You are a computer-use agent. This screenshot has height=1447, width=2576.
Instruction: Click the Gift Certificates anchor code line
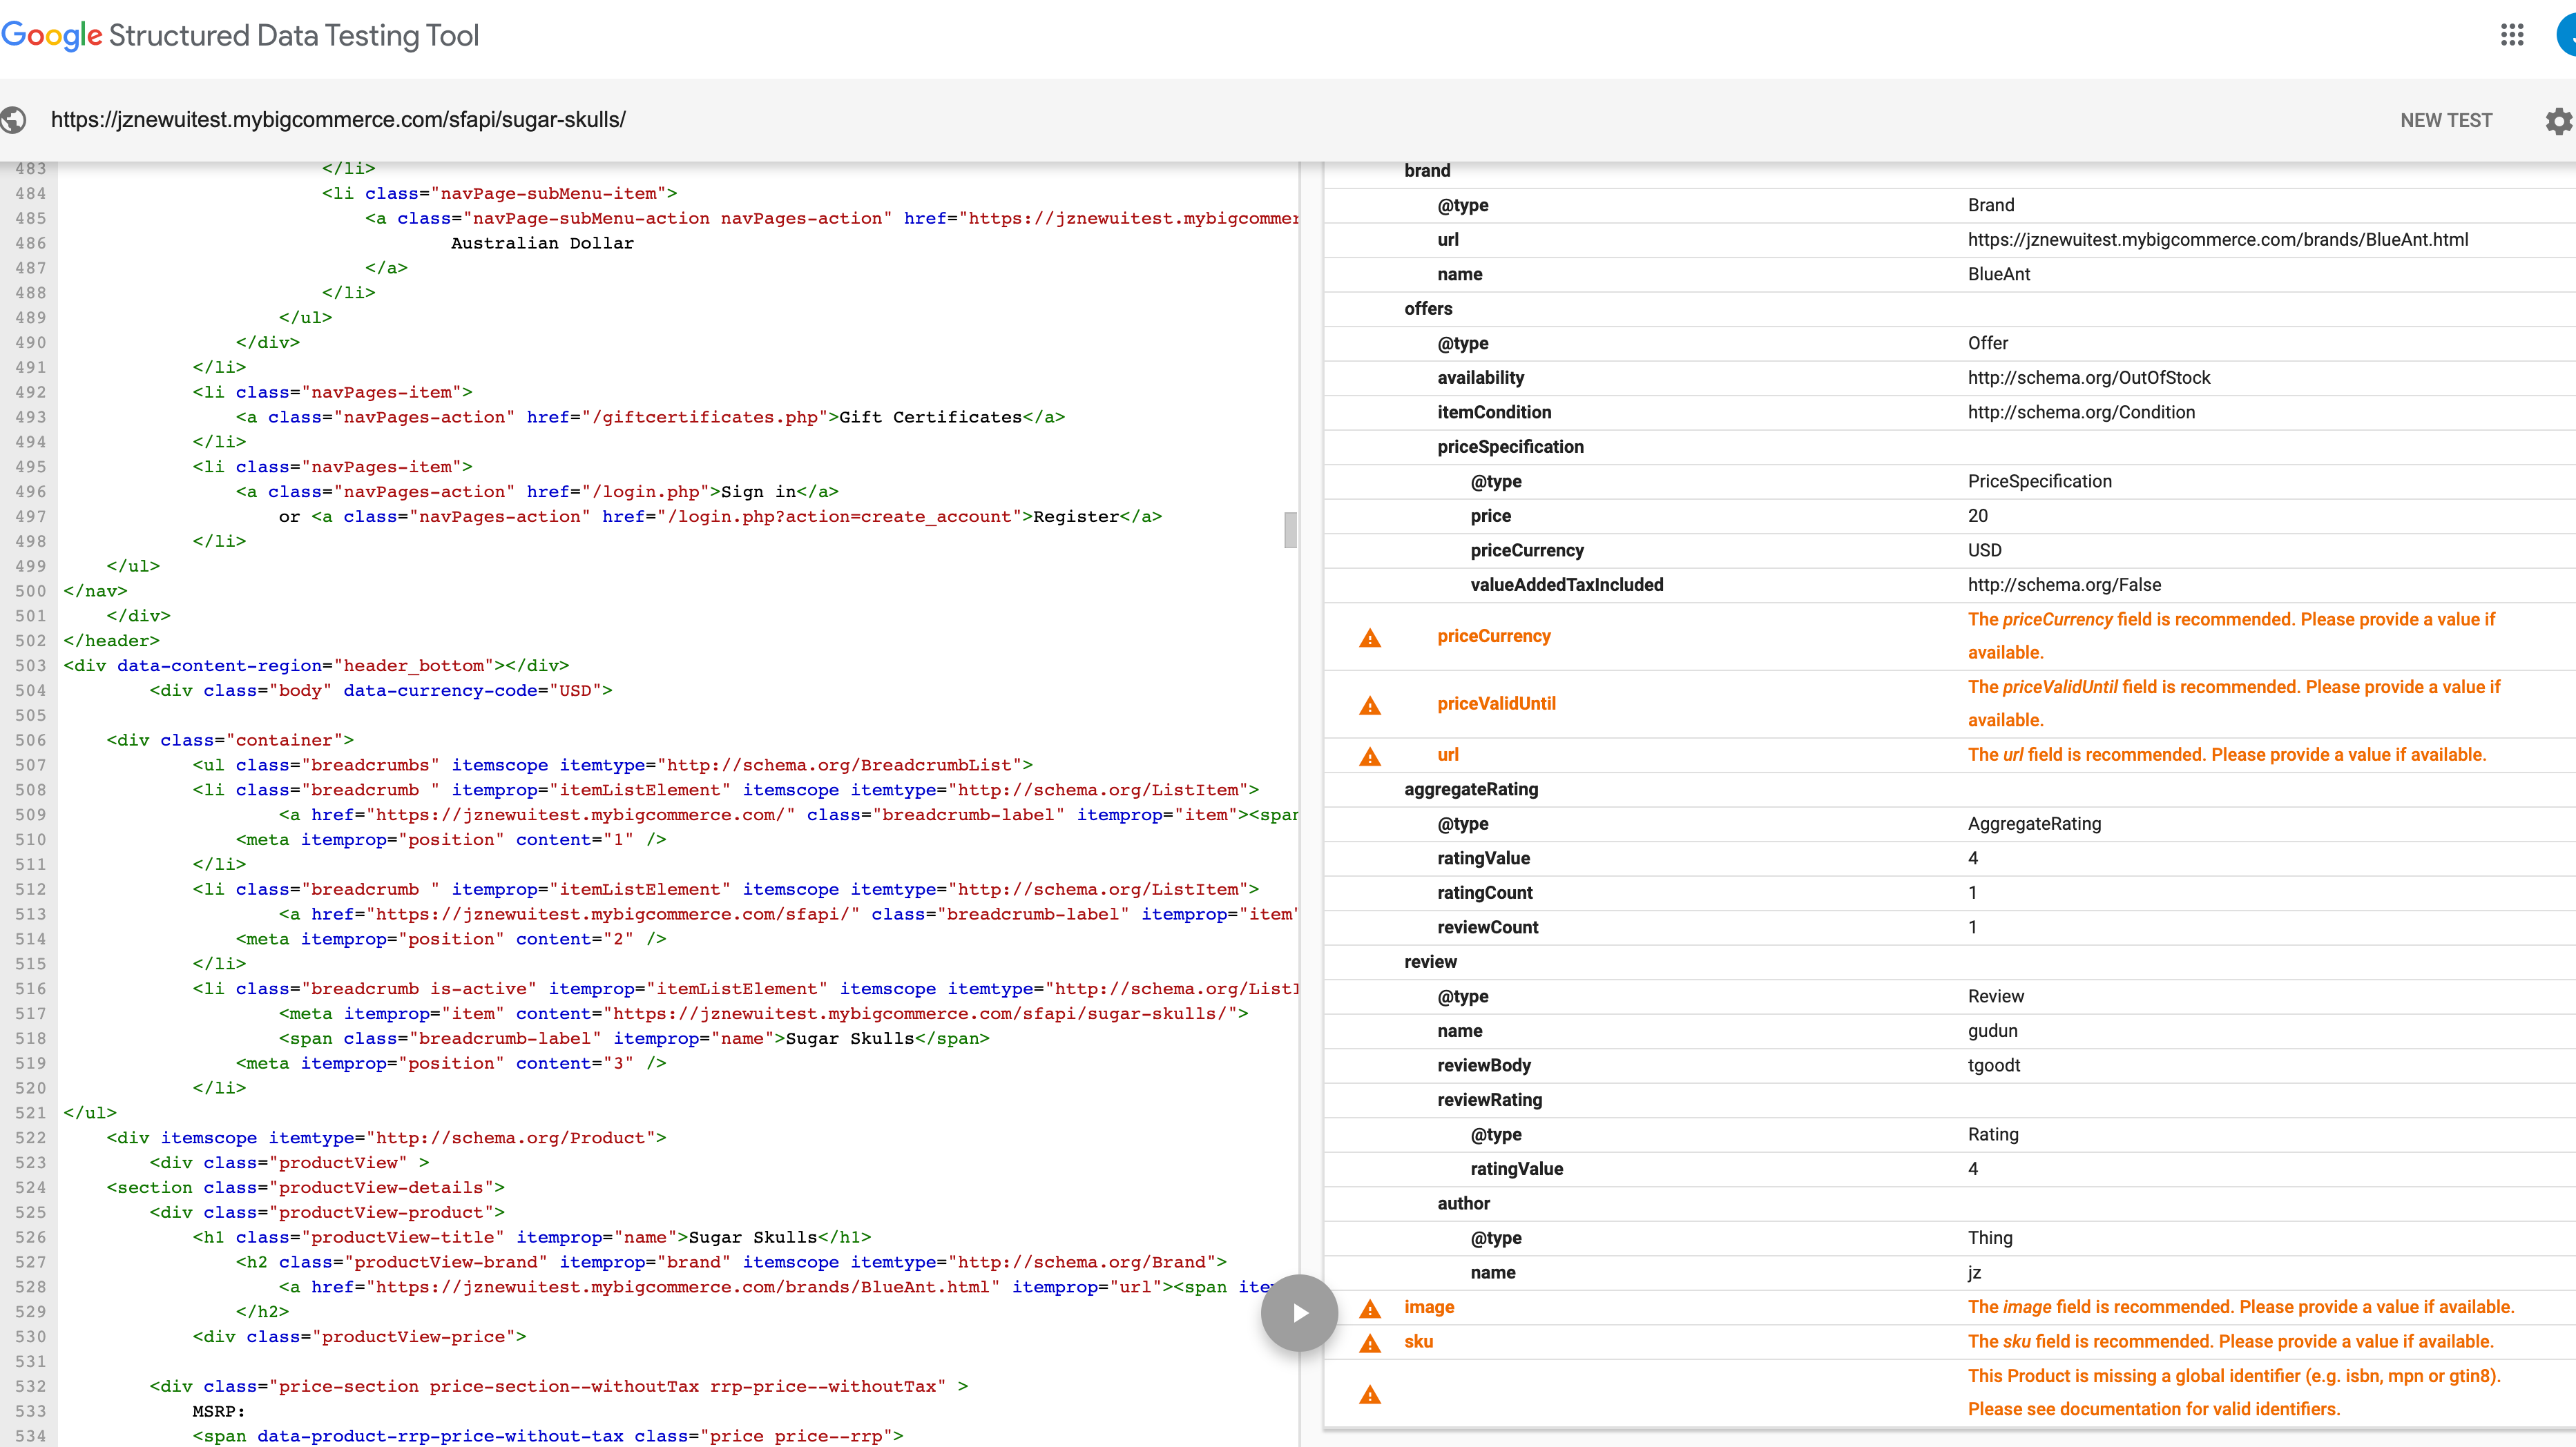(x=650, y=417)
